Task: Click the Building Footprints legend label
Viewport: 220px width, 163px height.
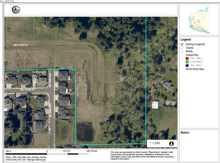Action: 195,44
